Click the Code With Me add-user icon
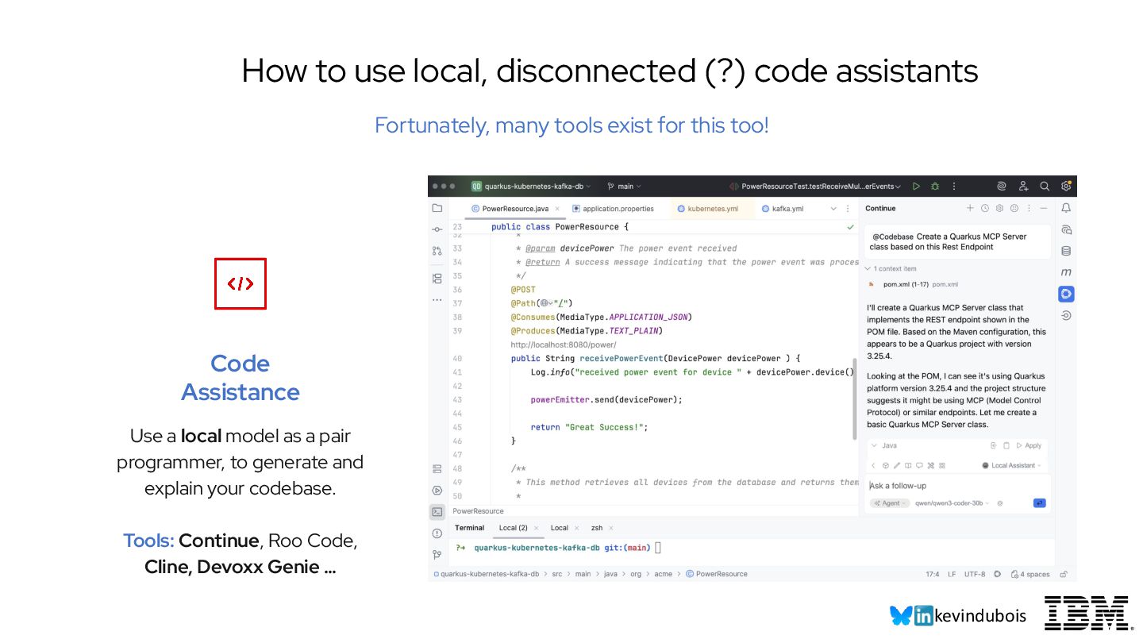This screenshot has width=1143, height=643. [x=1023, y=187]
